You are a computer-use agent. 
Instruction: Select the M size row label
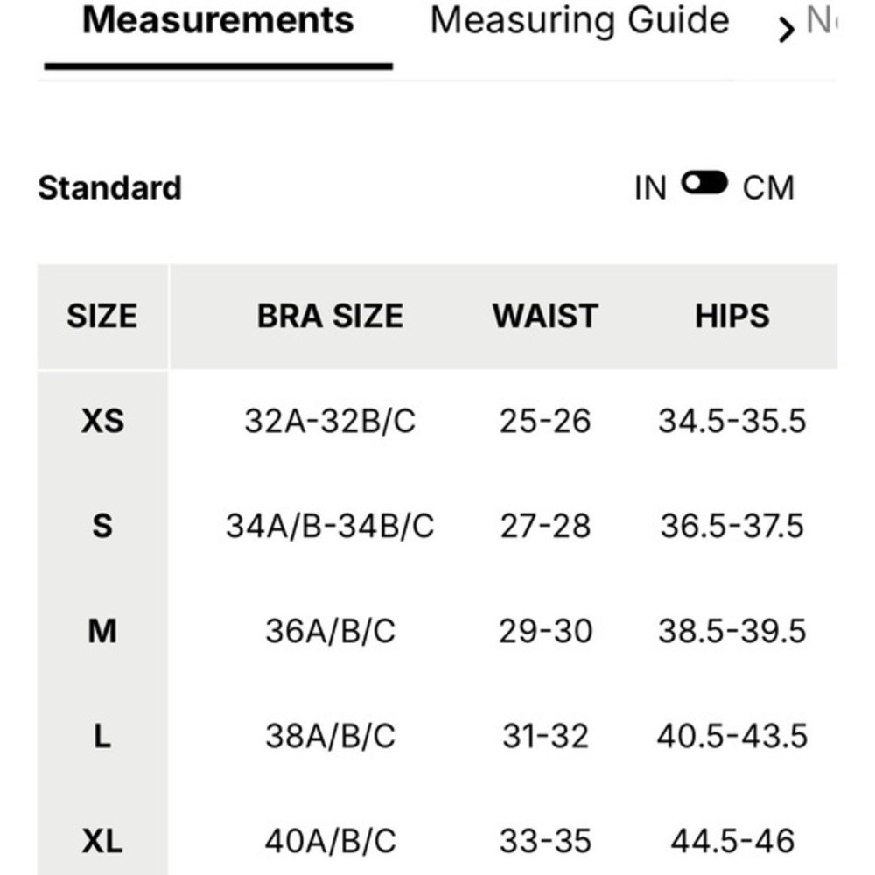click(x=102, y=631)
